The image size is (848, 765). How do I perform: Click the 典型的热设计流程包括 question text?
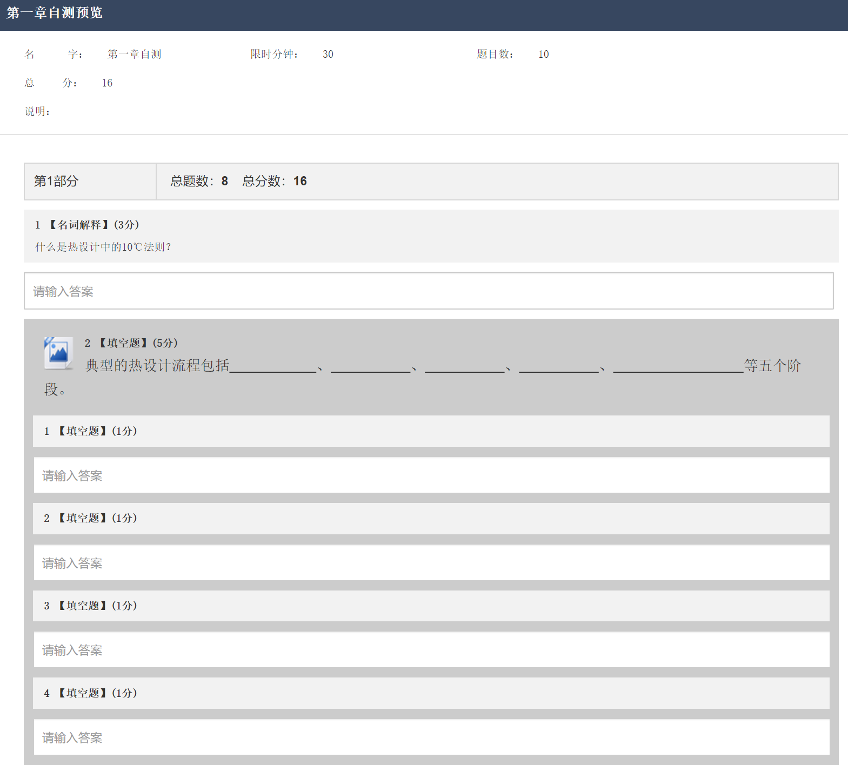click(157, 366)
